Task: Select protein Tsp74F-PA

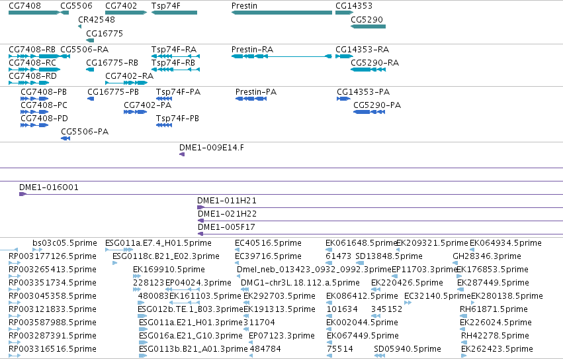Action: pos(164,99)
